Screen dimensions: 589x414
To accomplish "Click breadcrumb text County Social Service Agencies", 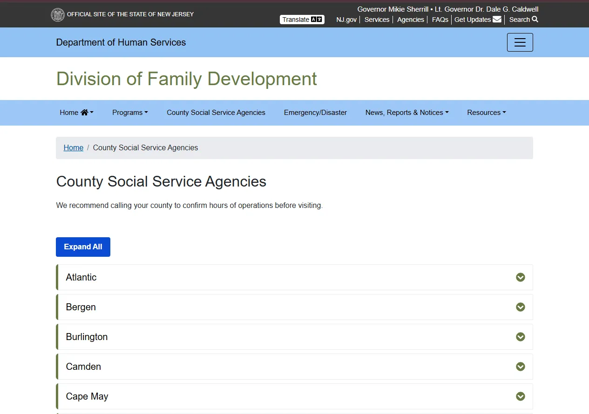I will tap(145, 148).
